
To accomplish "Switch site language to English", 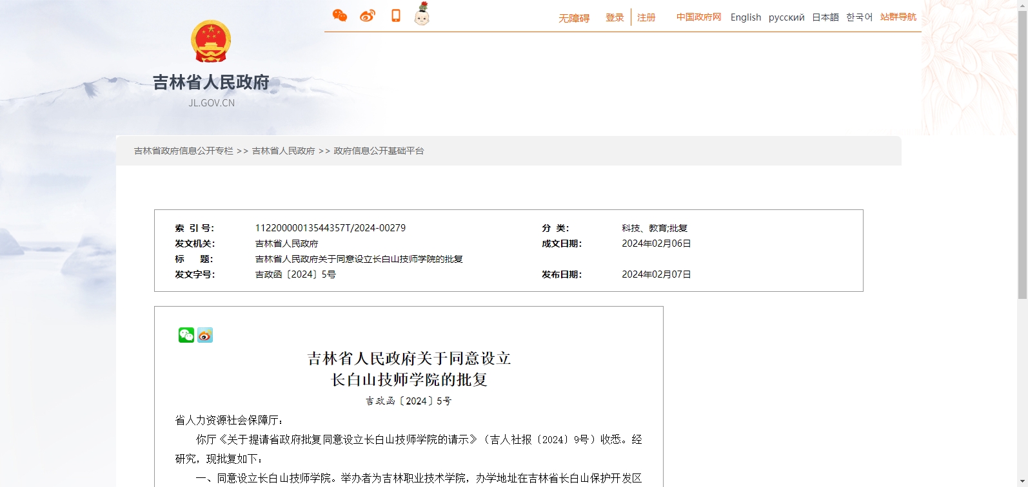I will point(746,17).
